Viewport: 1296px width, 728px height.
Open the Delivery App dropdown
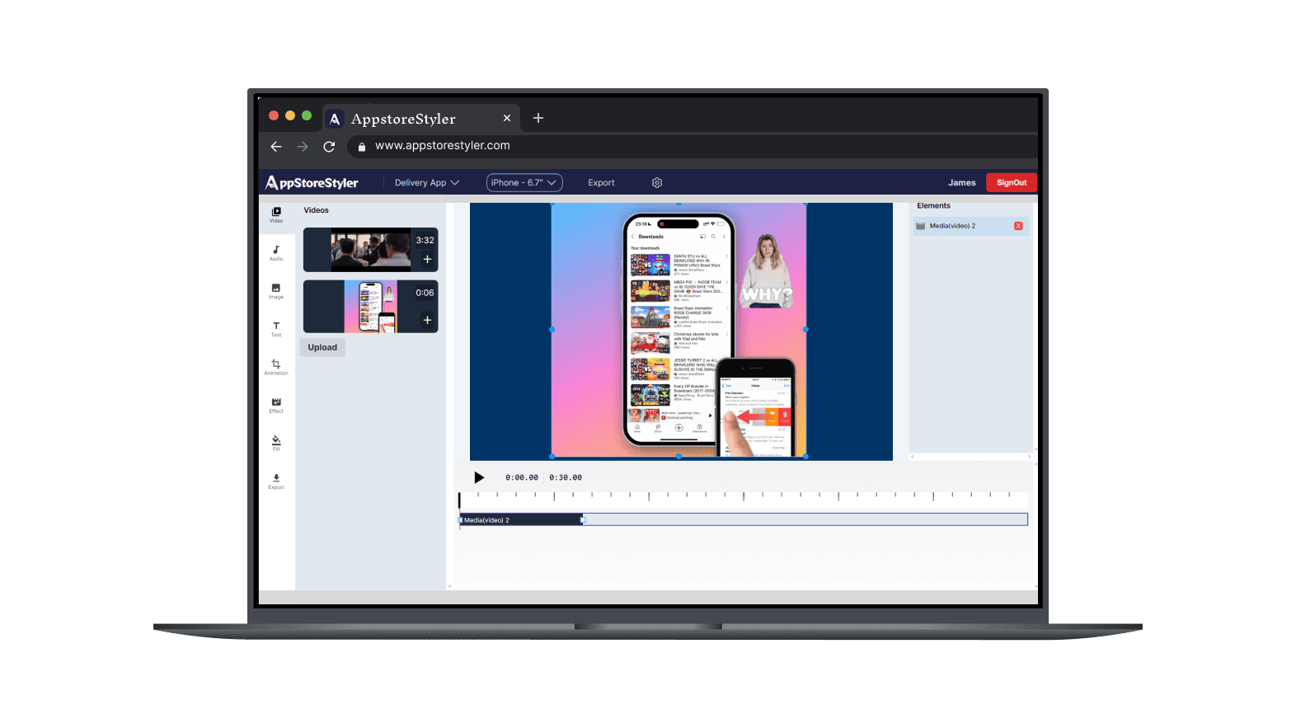(427, 183)
